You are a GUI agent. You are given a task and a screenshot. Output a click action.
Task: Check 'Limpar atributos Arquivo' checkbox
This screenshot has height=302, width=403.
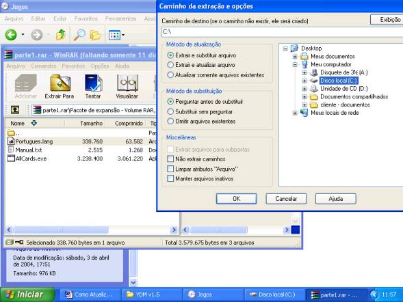[170, 169]
